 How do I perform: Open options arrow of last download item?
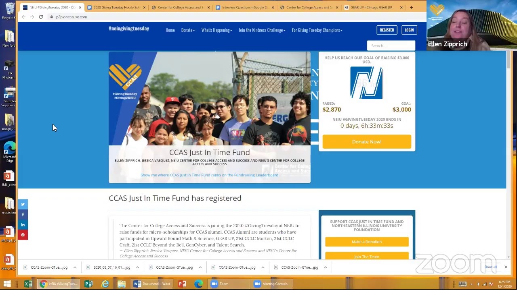325,267
